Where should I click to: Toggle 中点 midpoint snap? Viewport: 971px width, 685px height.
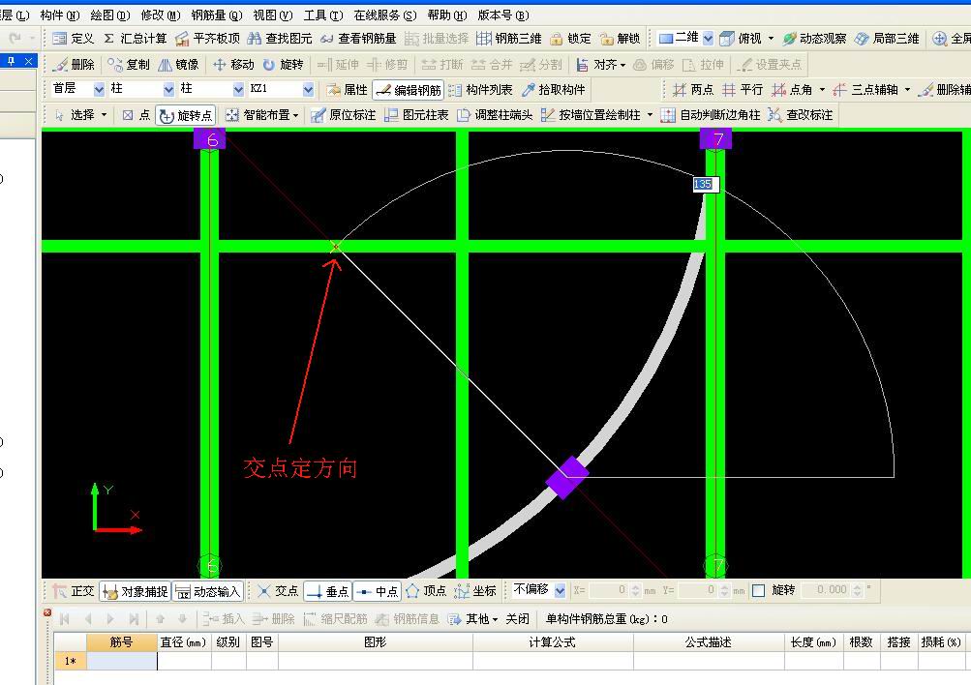378,591
